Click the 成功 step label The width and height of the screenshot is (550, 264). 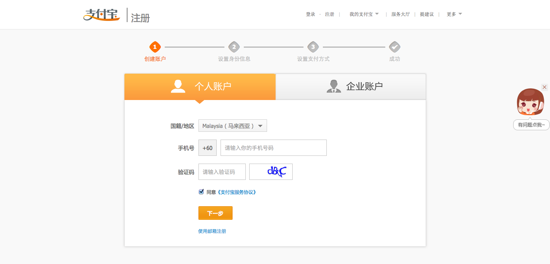click(x=395, y=59)
